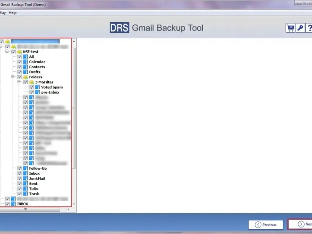The height and width of the screenshot is (234, 312).
Task: Toggle the ToDo checkbox
Action: pos(19,189)
